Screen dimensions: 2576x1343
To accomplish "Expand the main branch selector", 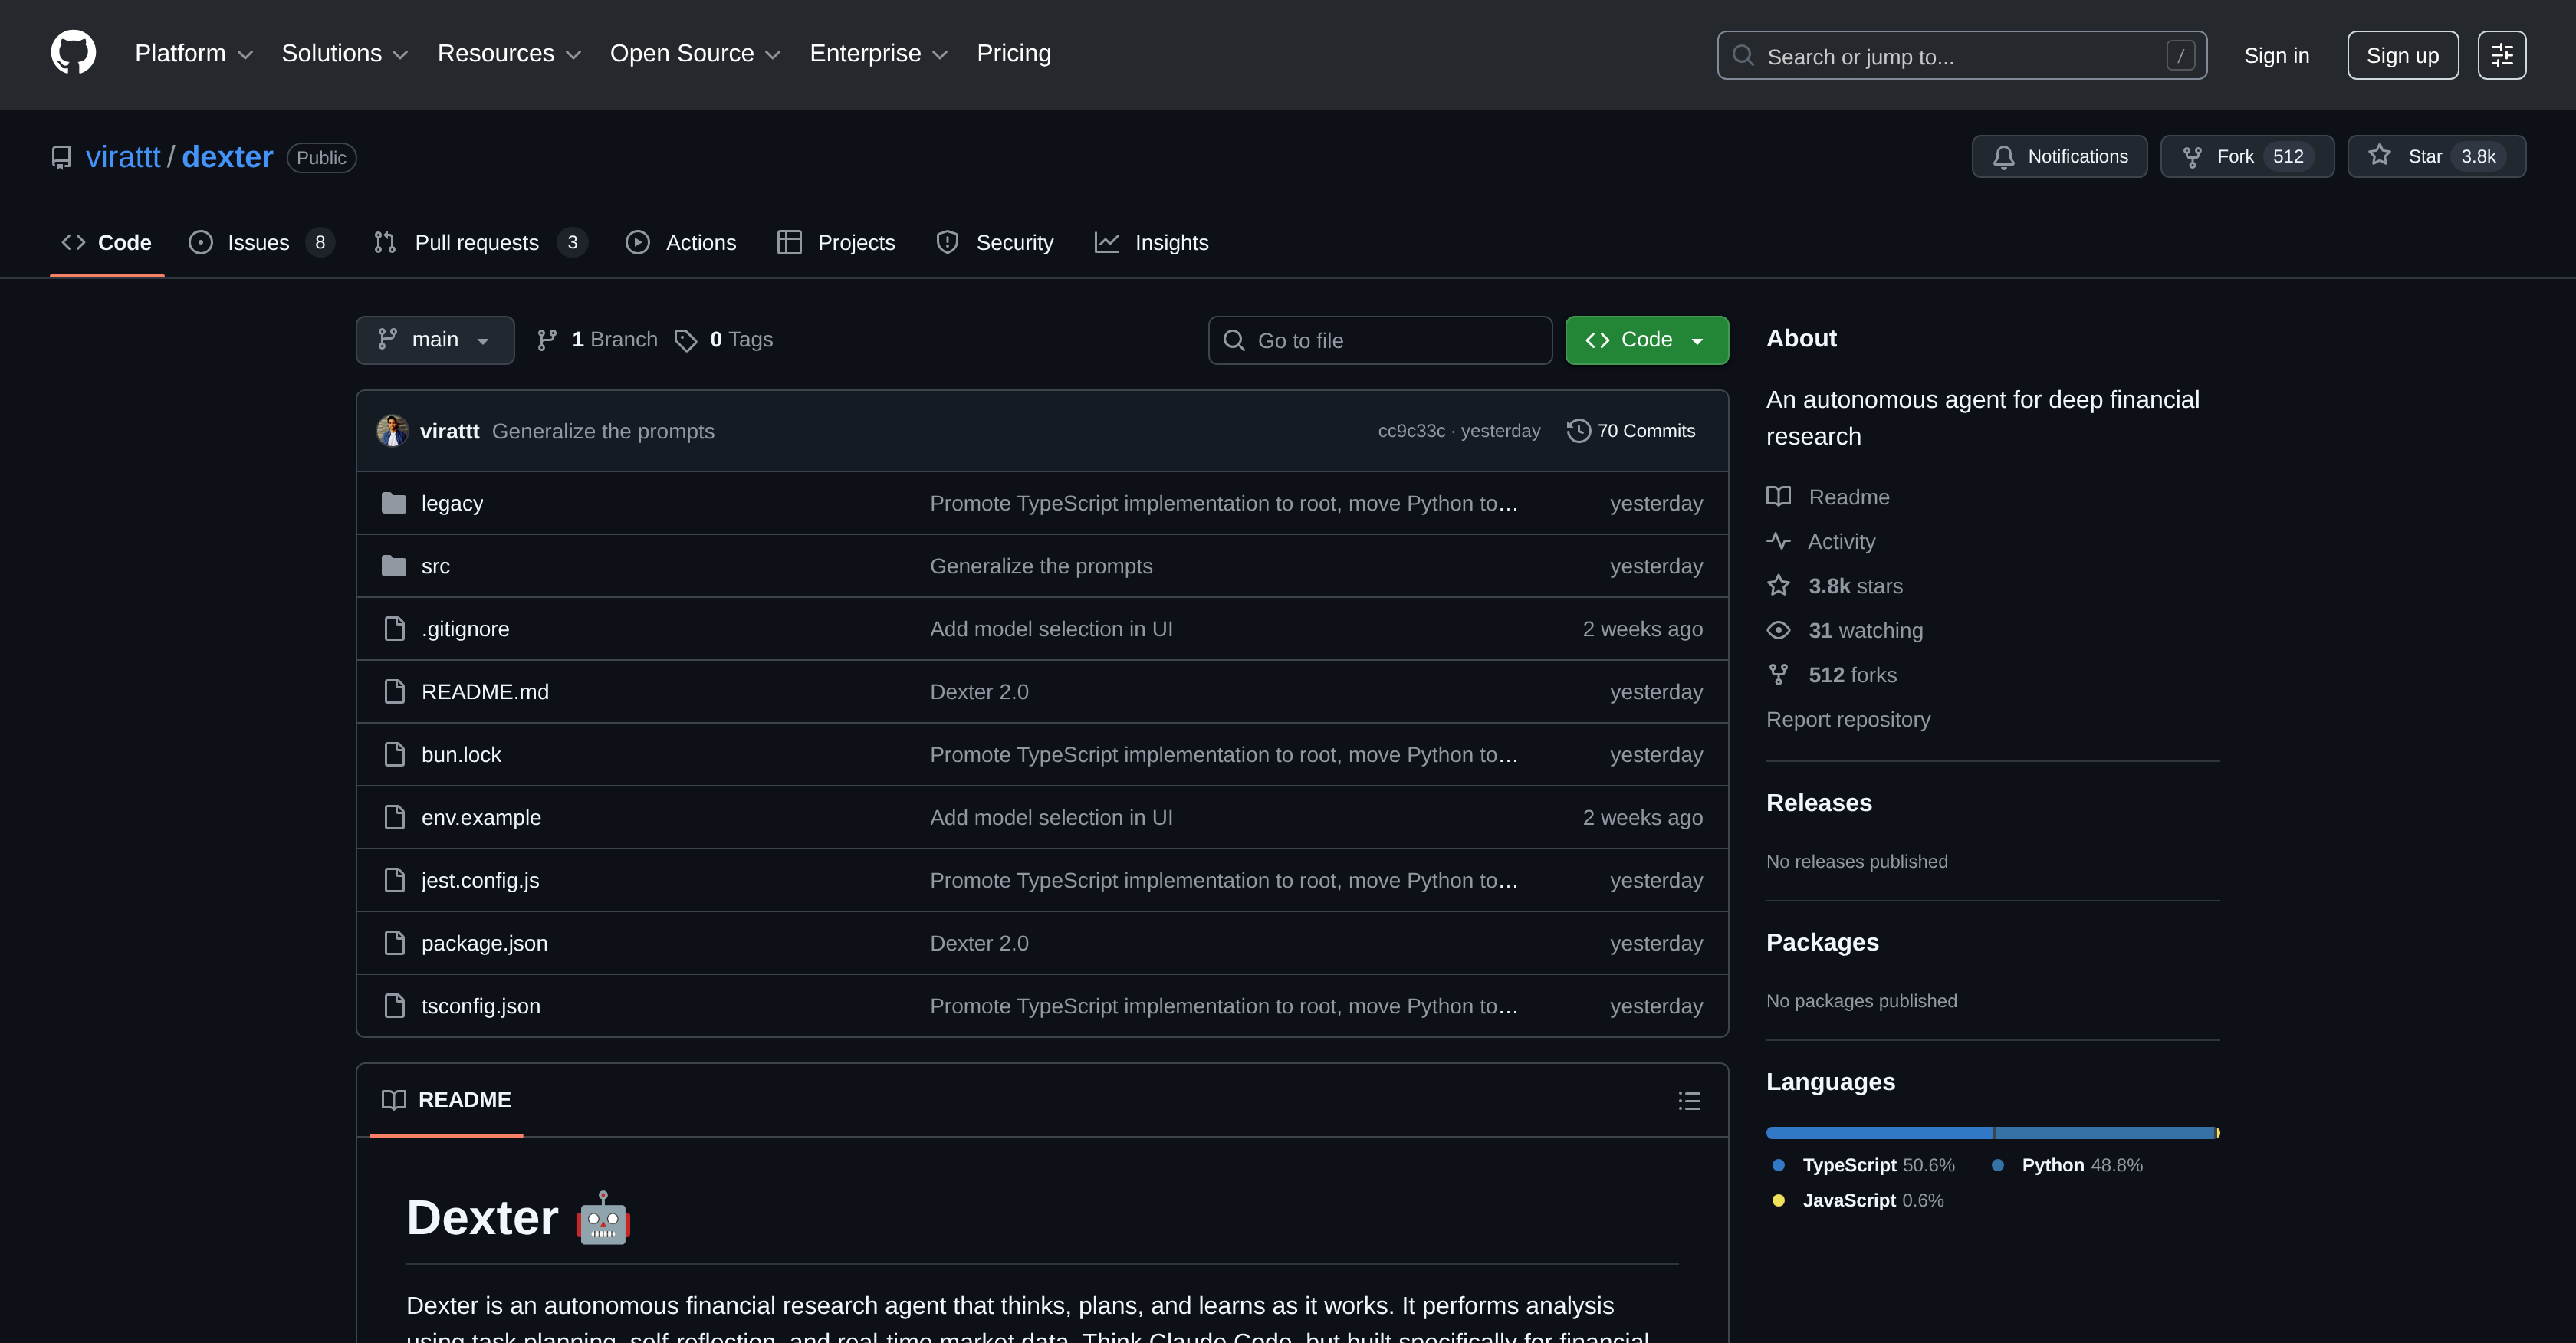I will (435, 340).
